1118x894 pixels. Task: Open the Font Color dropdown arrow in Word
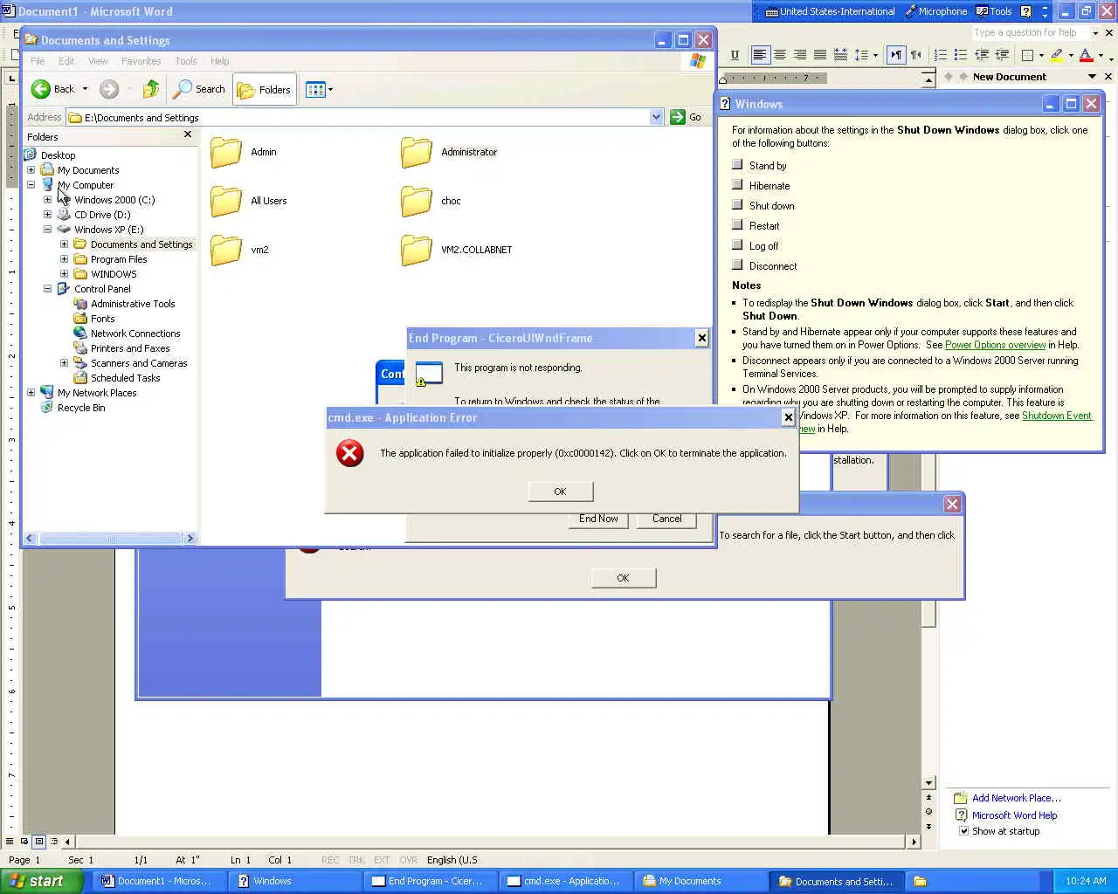[x=1101, y=55]
